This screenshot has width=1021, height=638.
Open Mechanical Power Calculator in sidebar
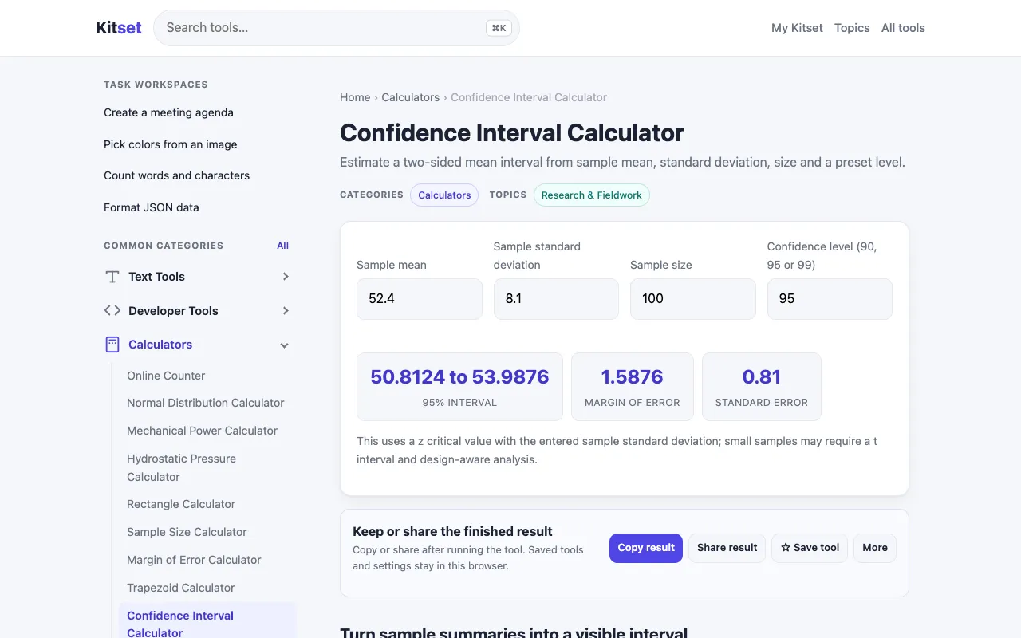[203, 431]
